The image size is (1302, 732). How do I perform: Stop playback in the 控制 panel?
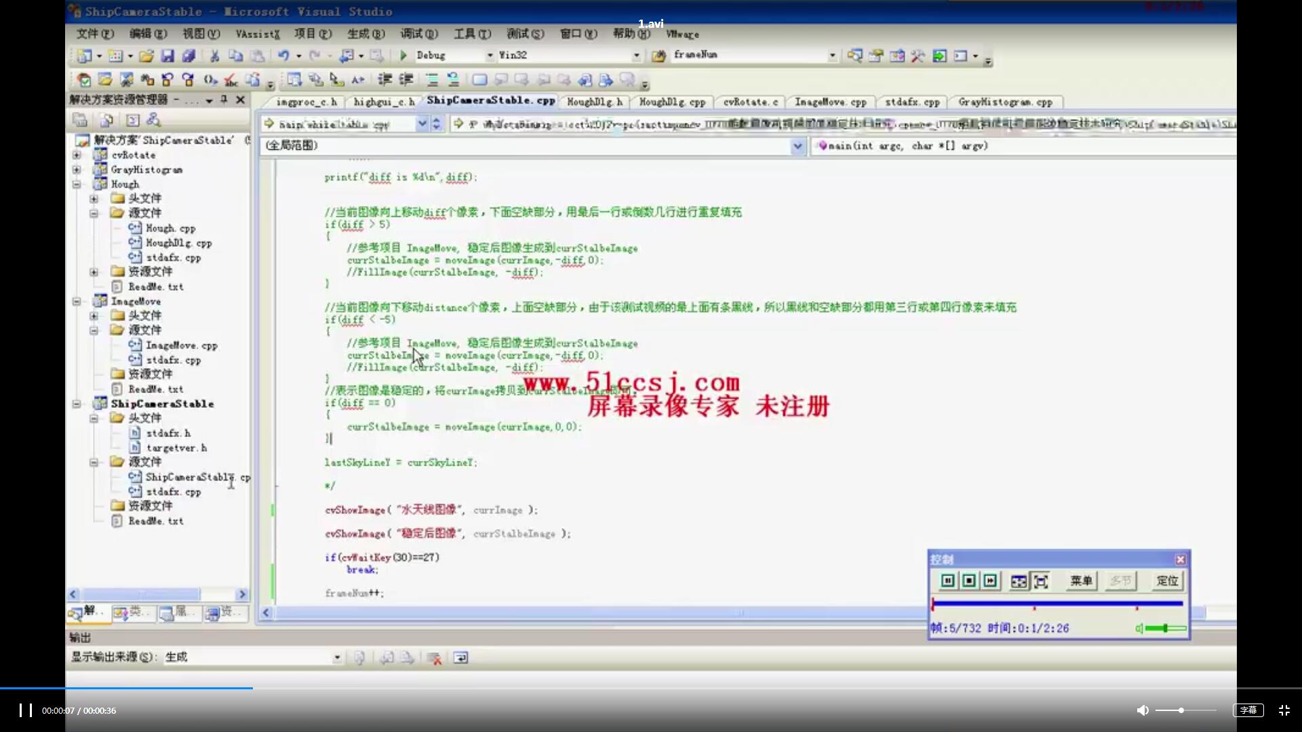coord(969,581)
